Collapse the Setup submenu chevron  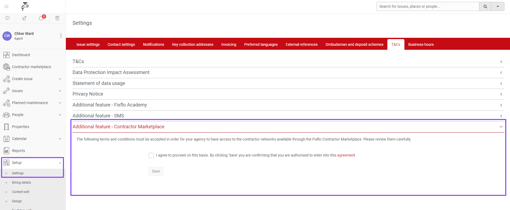tap(60, 163)
